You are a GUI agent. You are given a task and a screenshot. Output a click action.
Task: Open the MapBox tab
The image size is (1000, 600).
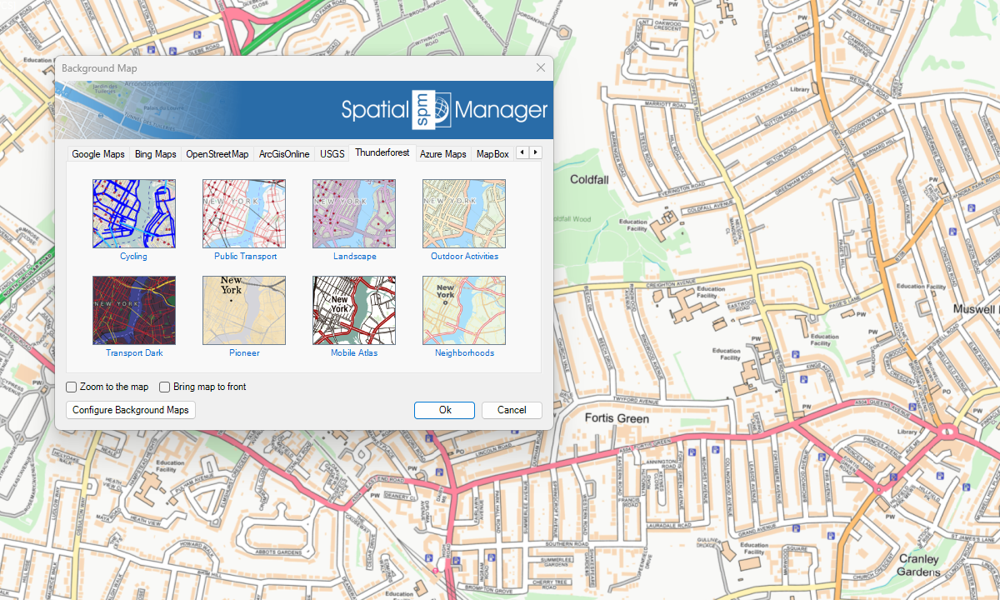point(492,154)
